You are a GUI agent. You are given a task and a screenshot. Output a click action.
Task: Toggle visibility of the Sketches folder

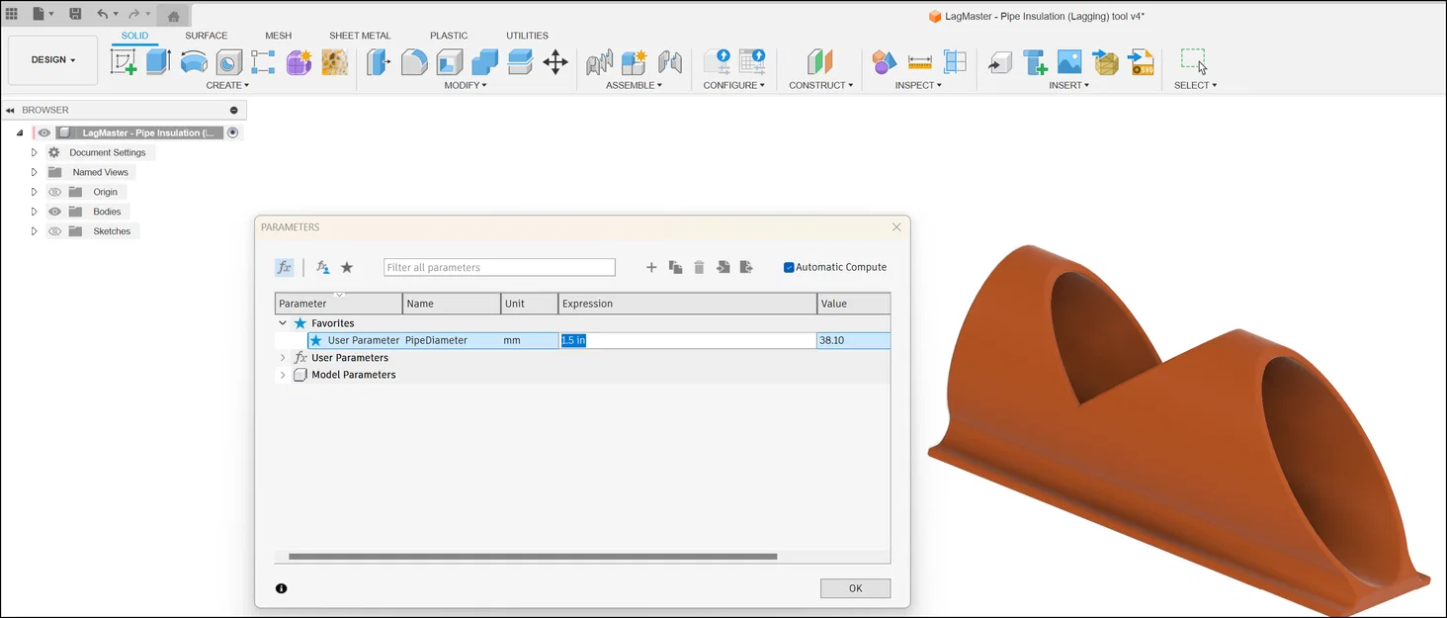pos(55,231)
